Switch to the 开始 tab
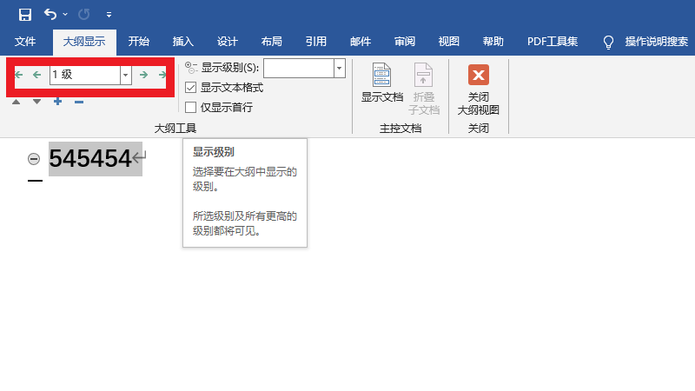 [x=139, y=42]
